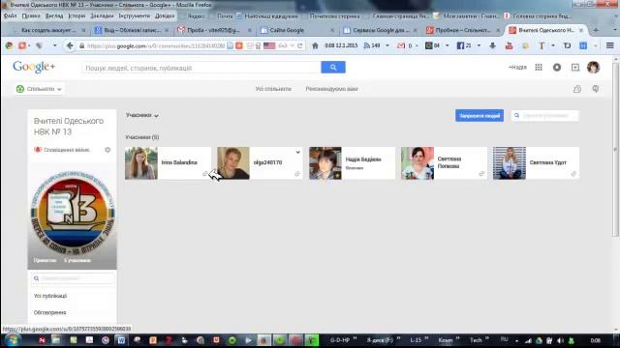Open the Усі спільноти link
Viewport: 620px width, 348px height.
tap(273, 89)
